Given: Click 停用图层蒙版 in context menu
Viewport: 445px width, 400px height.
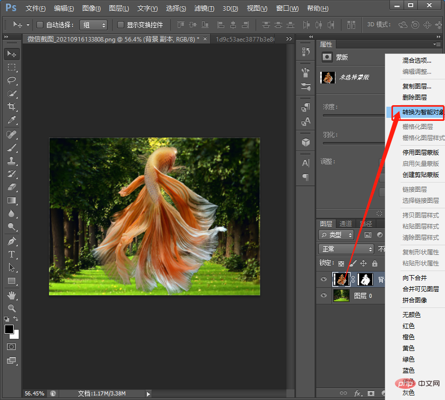Looking at the screenshot, I should click(x=421, y=153).
